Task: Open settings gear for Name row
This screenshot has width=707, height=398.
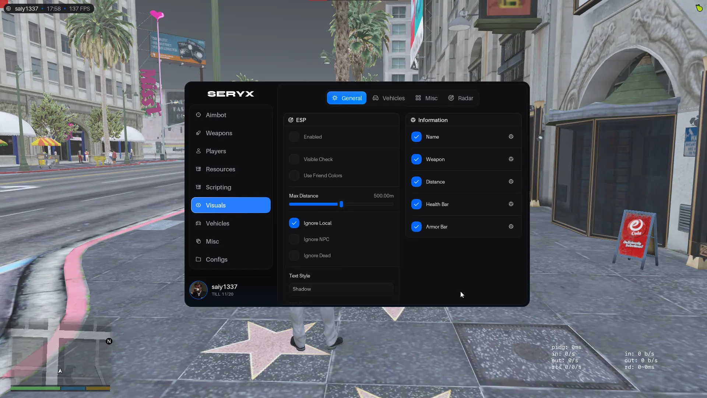Action: click(x=511, y=137)
